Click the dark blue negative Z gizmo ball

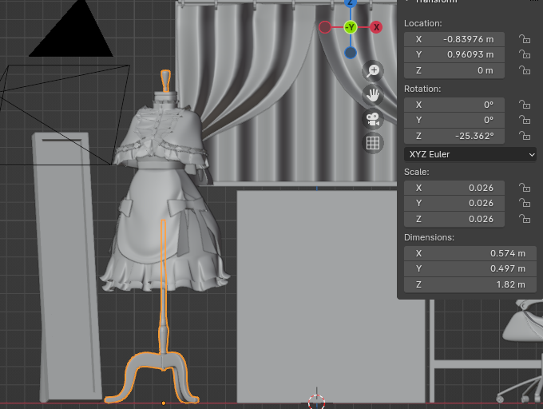tap(351, 53)
